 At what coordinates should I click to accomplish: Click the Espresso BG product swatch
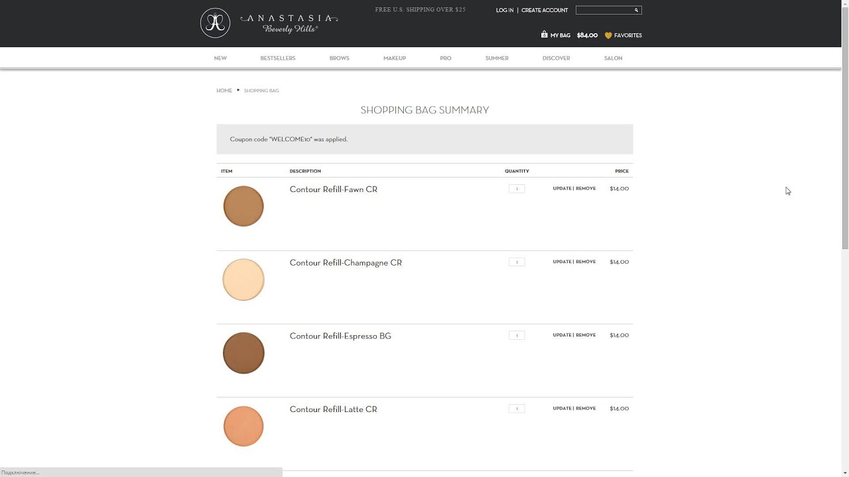(x=243, y=352)
